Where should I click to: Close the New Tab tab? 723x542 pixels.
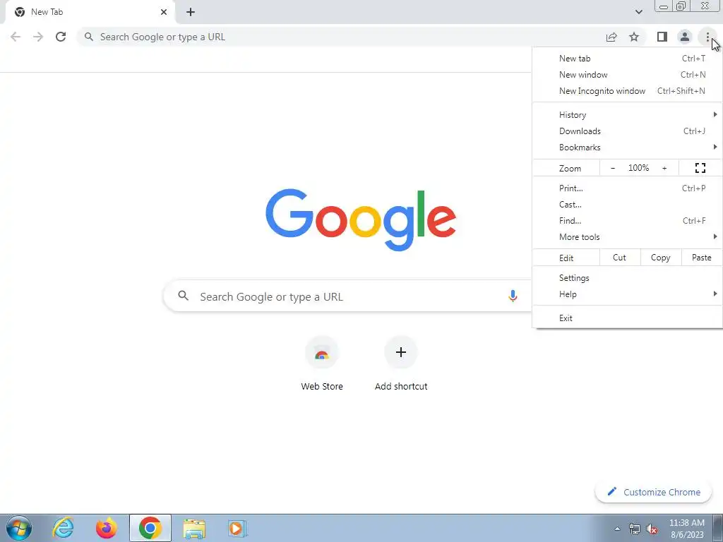[164, 12]
